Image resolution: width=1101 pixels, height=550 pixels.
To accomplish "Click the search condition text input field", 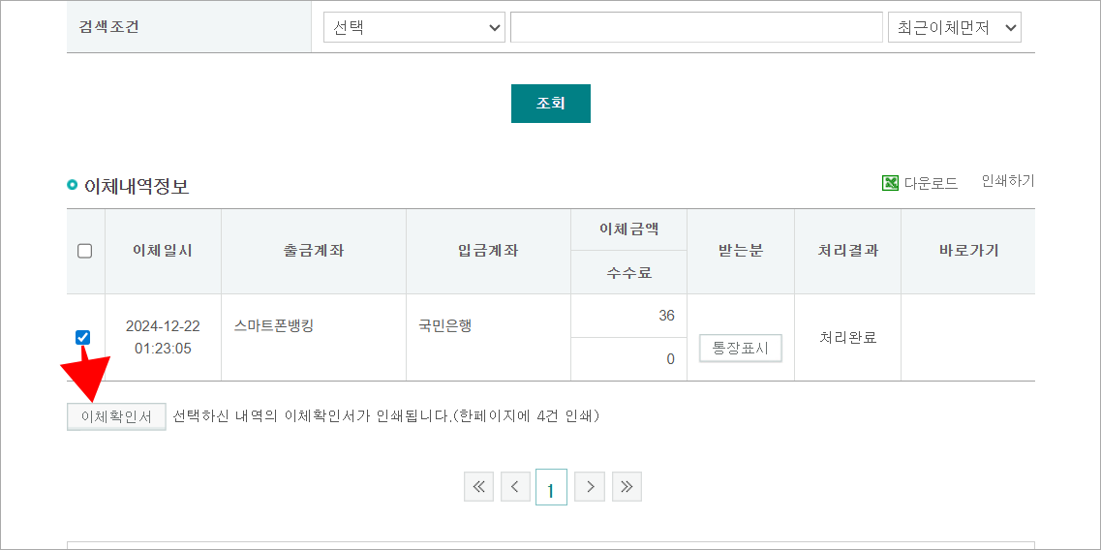I will [696, 27].
